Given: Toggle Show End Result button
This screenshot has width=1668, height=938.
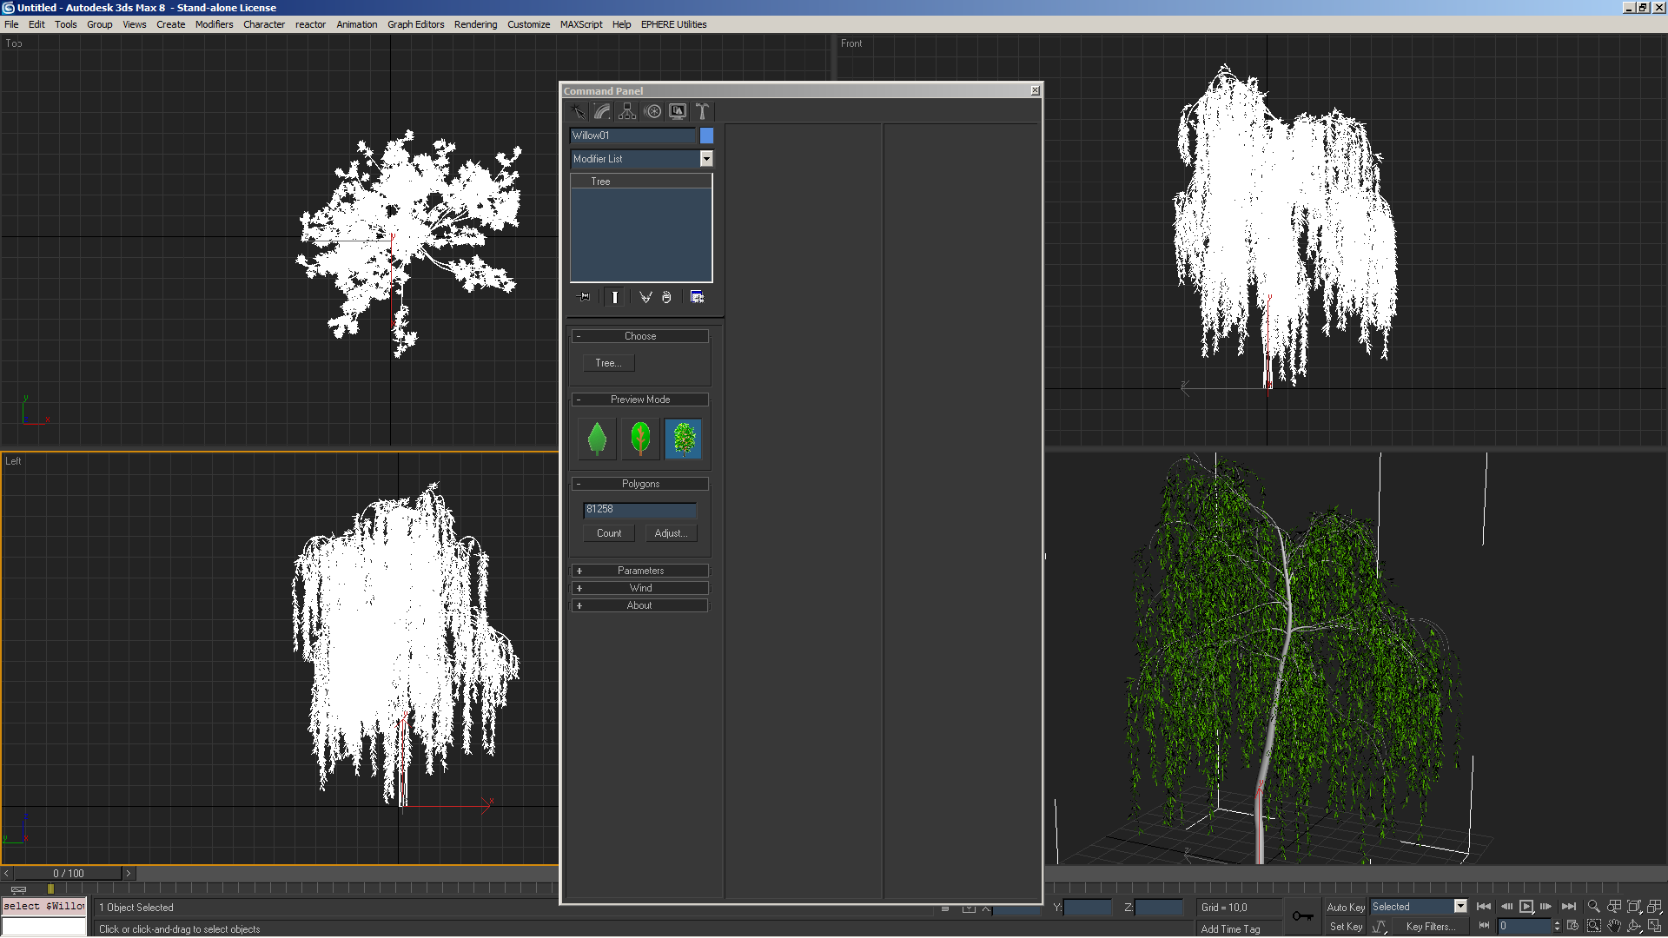Looking at the screenshot, I should [614, 297].
